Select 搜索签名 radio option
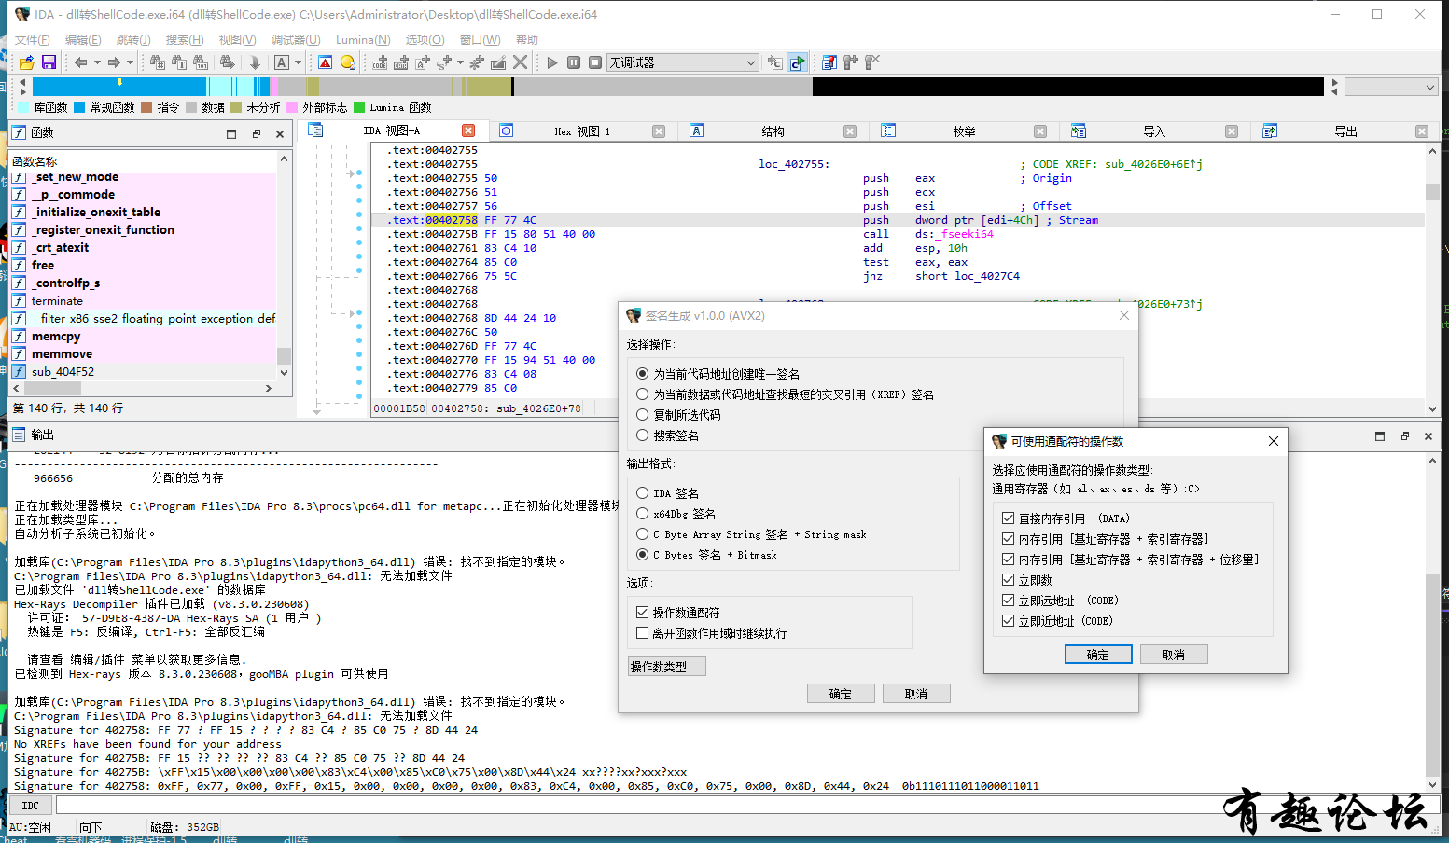The width and height of the screenshot is (1449, 843). click(642, 435)
